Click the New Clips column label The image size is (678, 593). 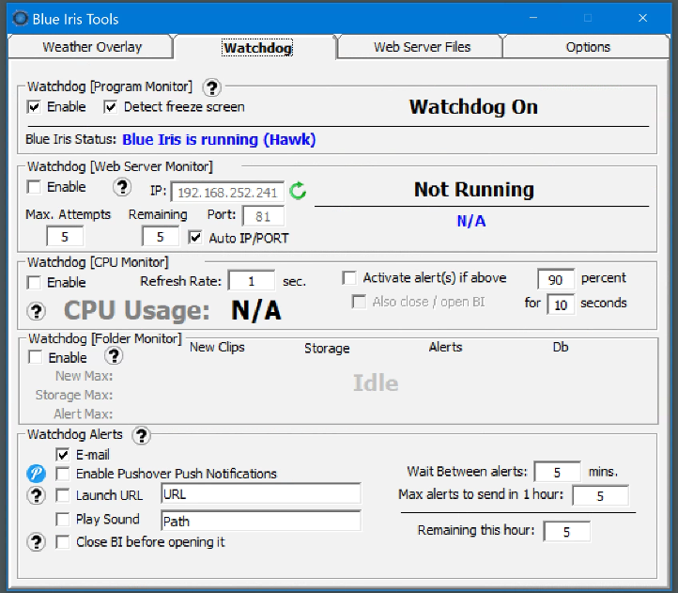tap(217, 347)
